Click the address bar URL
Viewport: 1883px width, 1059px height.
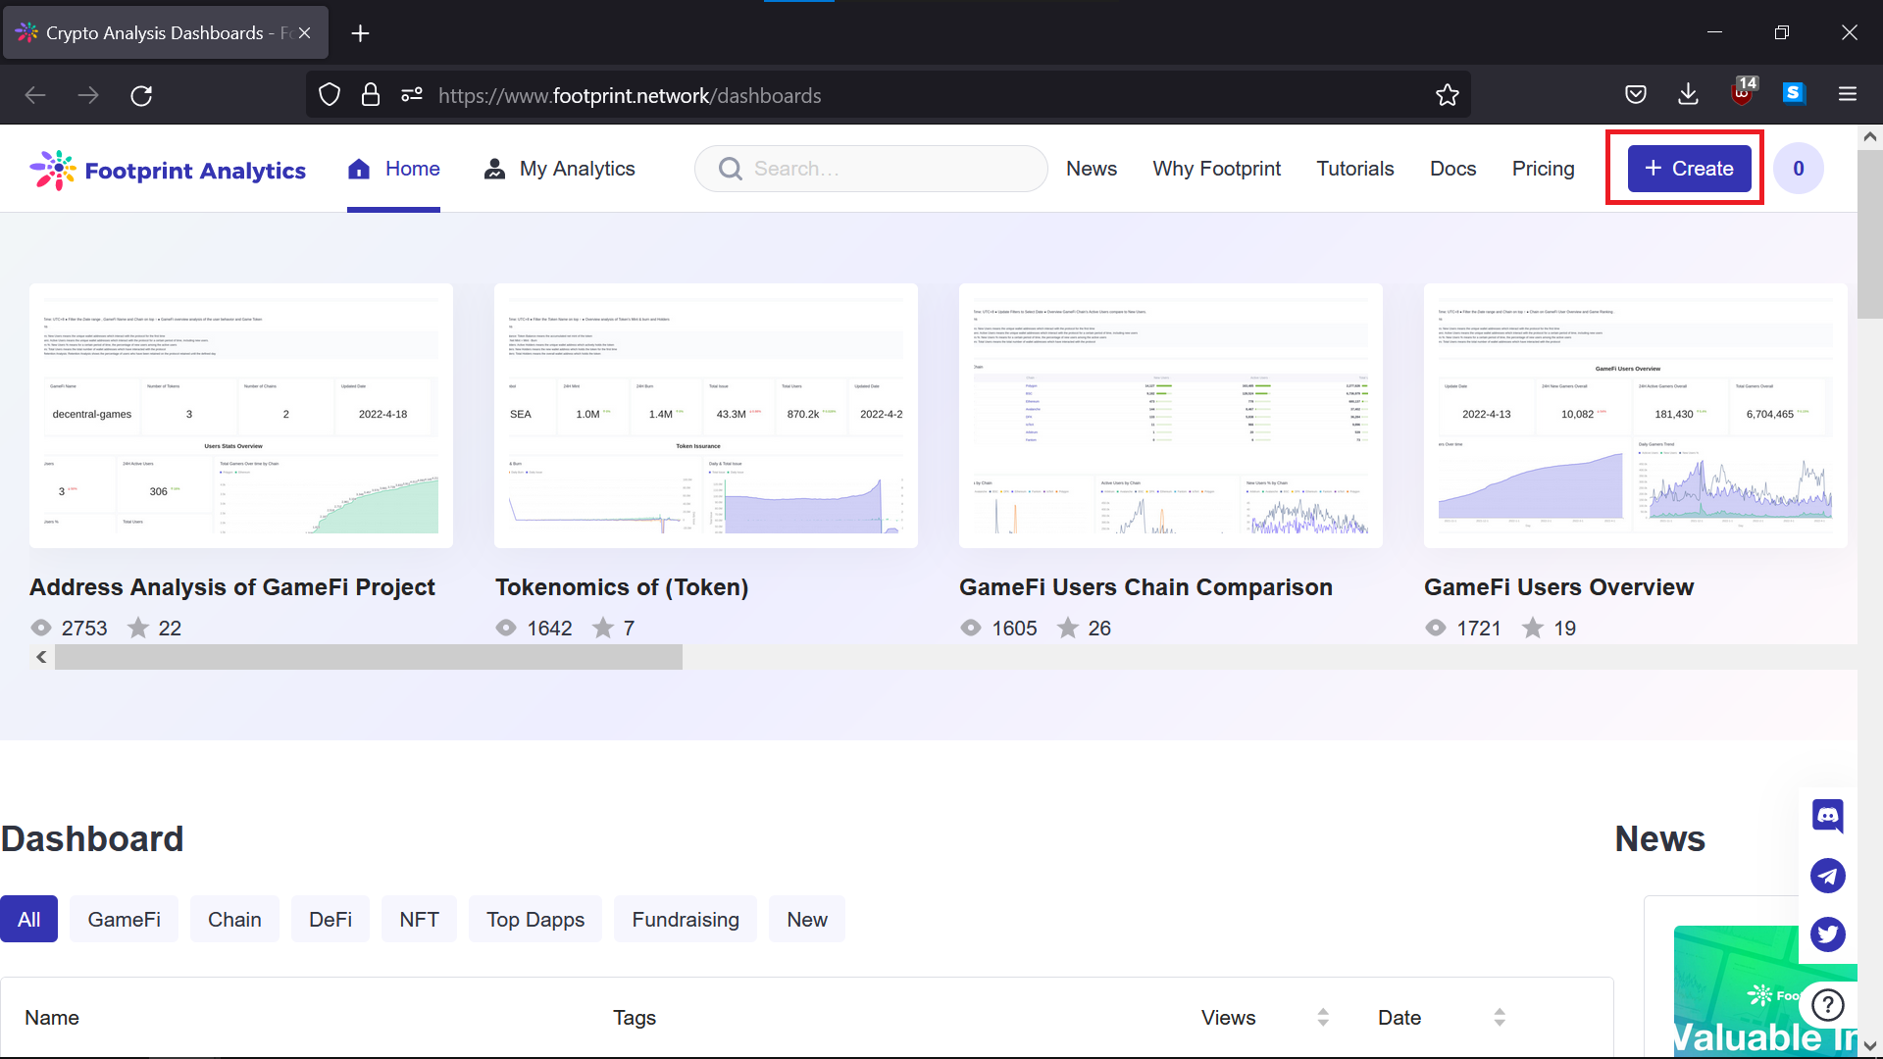(x=630, y=96)
